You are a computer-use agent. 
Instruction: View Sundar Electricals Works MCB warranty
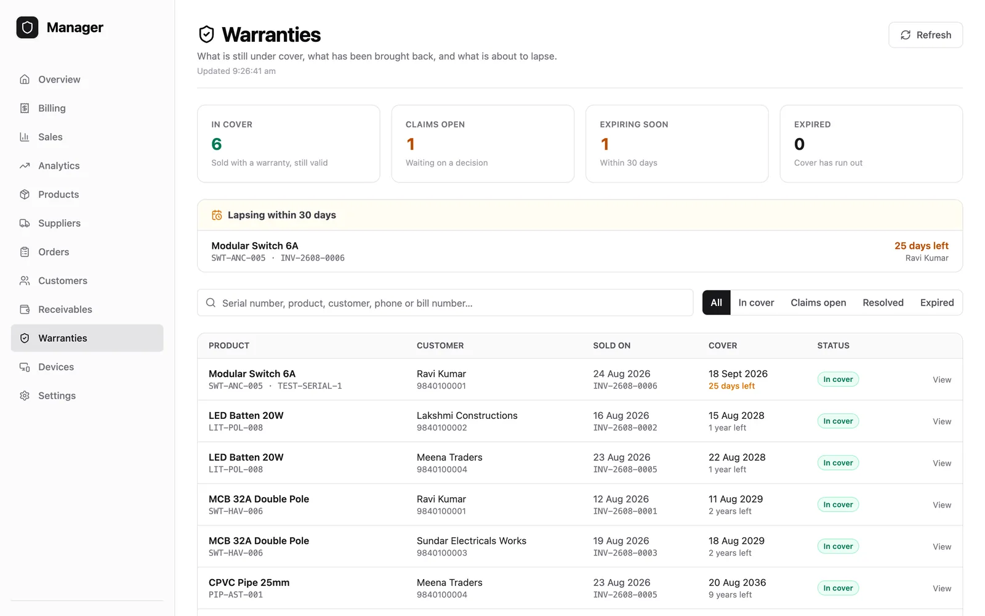pyautogui.click(x=942, y=546)
